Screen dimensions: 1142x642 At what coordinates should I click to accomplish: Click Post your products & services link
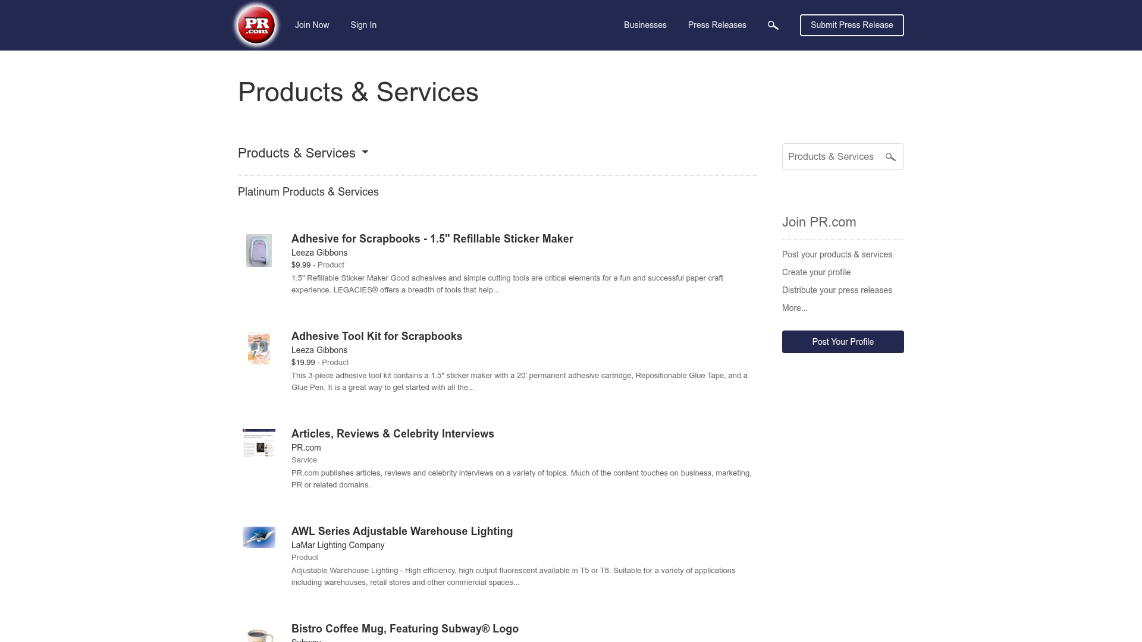click(837, 254)
